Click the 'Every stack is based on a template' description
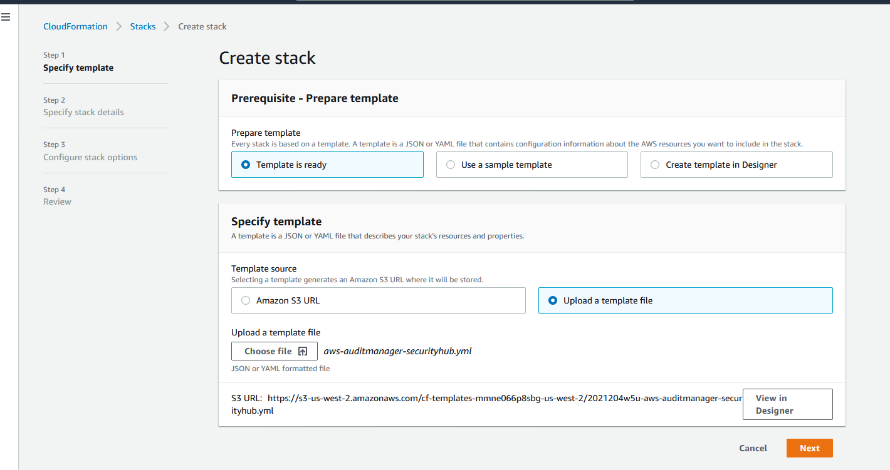Image resolution: width=890 pixels, height=470 pixels. pos(517,144)
